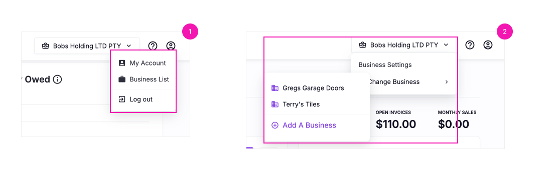Screen dimensions: 556x181
Task: Open the profile avatar icon in mockup 2
Action: pos(488,45)
